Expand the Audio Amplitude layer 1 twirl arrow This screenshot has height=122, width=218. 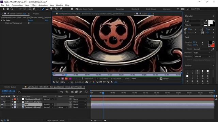point(12,99)
